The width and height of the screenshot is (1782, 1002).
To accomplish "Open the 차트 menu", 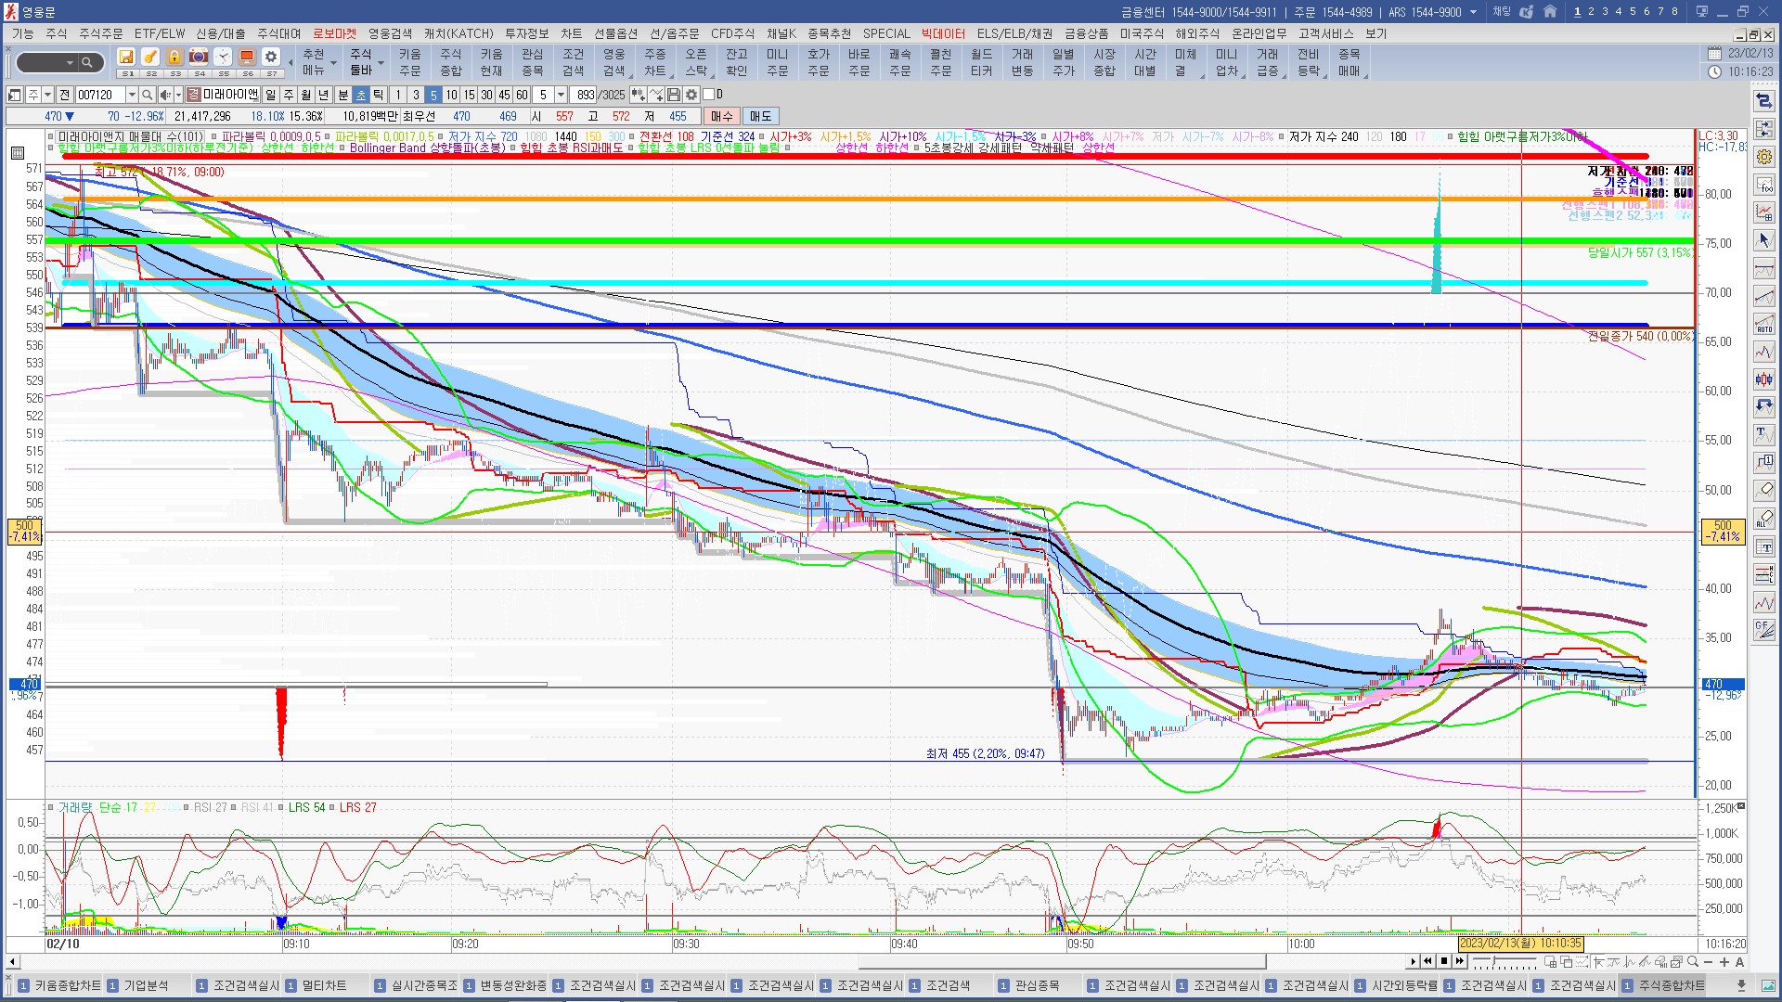I will [571, 33].
